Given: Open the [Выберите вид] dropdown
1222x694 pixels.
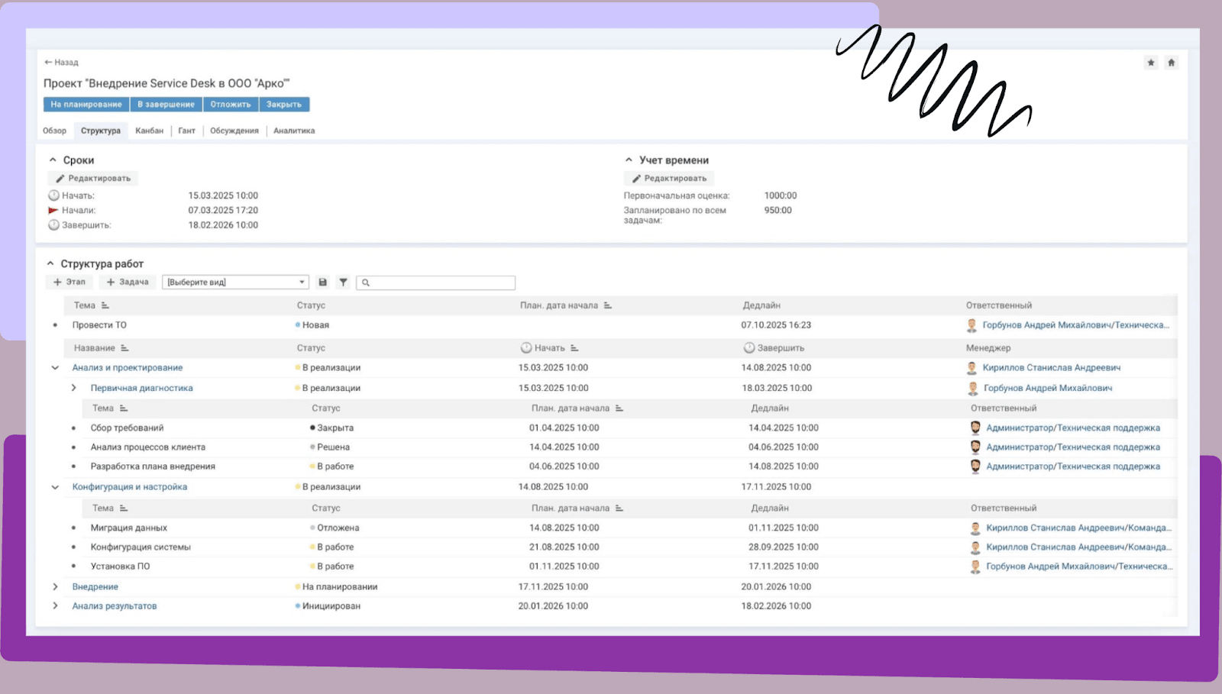Looking at the screenshot, I should point(234,282).
